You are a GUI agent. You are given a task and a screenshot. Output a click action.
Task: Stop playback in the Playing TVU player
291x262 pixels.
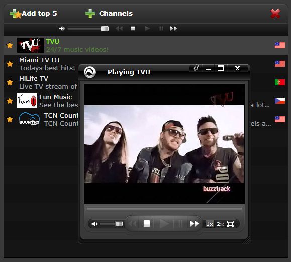pos(147,224)
